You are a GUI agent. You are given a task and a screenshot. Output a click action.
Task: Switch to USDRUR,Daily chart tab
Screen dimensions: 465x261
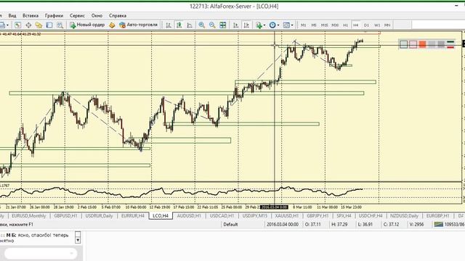click(99, 216)
